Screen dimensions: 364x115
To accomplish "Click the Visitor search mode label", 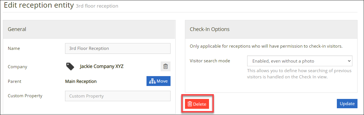I will tap(210, 61).
